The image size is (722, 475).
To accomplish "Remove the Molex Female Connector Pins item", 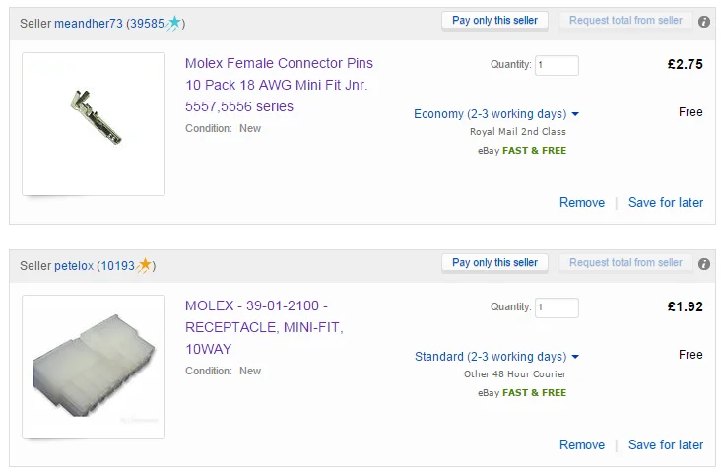I will tap(582, 202).
